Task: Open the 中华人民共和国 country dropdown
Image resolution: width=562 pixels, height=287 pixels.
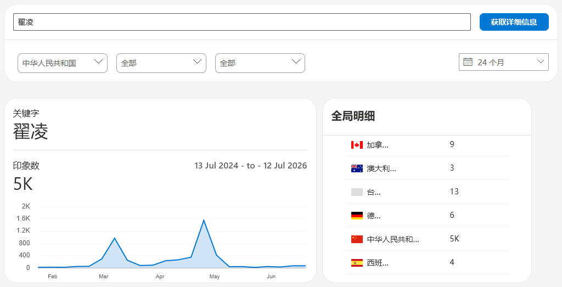Action: pos(63,63)
